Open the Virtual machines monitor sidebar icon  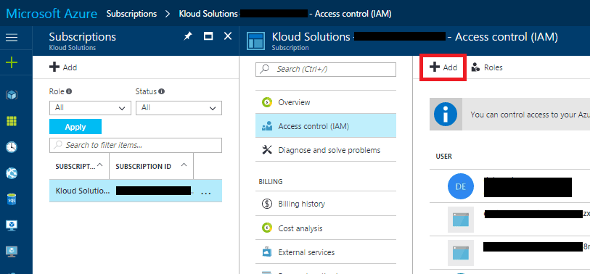[12, 225]
